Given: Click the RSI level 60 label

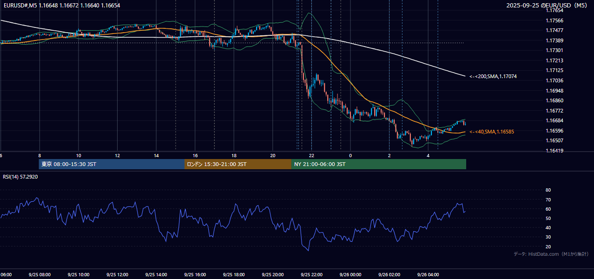Looking at the screenshot, I should (548, 209).
